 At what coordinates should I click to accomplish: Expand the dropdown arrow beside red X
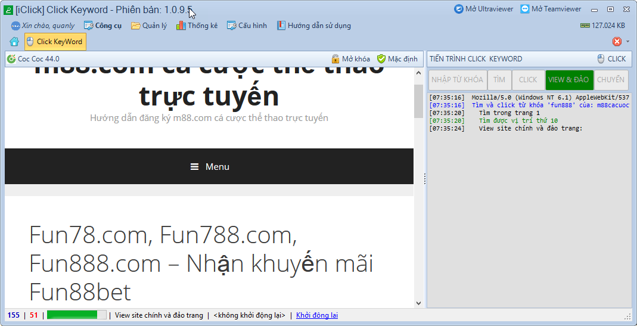tap(627, 42)
